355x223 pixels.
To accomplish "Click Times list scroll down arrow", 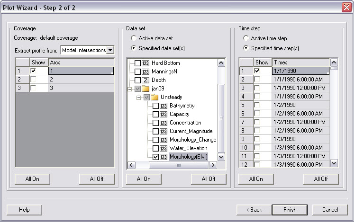I will click(x=334, y=163).
